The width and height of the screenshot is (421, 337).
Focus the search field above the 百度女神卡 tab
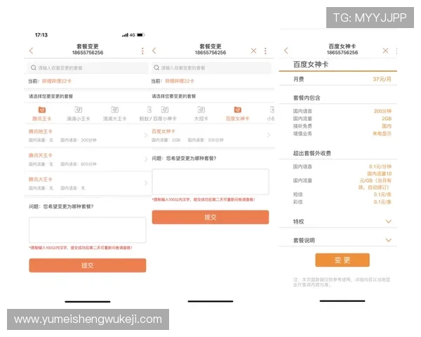click(x=211, y=67)
